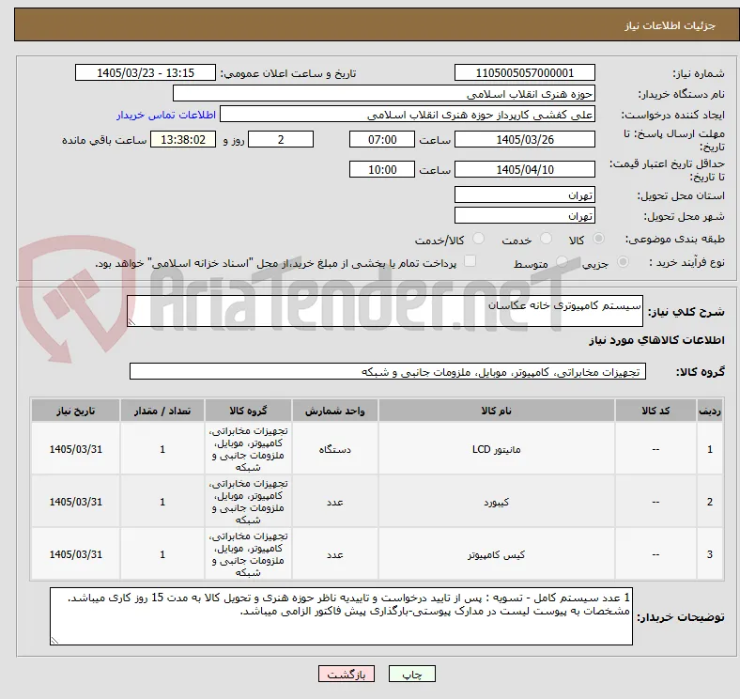Click the اطلاعات کالاهای مورد نیاز heading
740x699 pixels.
tap(656, 340)
